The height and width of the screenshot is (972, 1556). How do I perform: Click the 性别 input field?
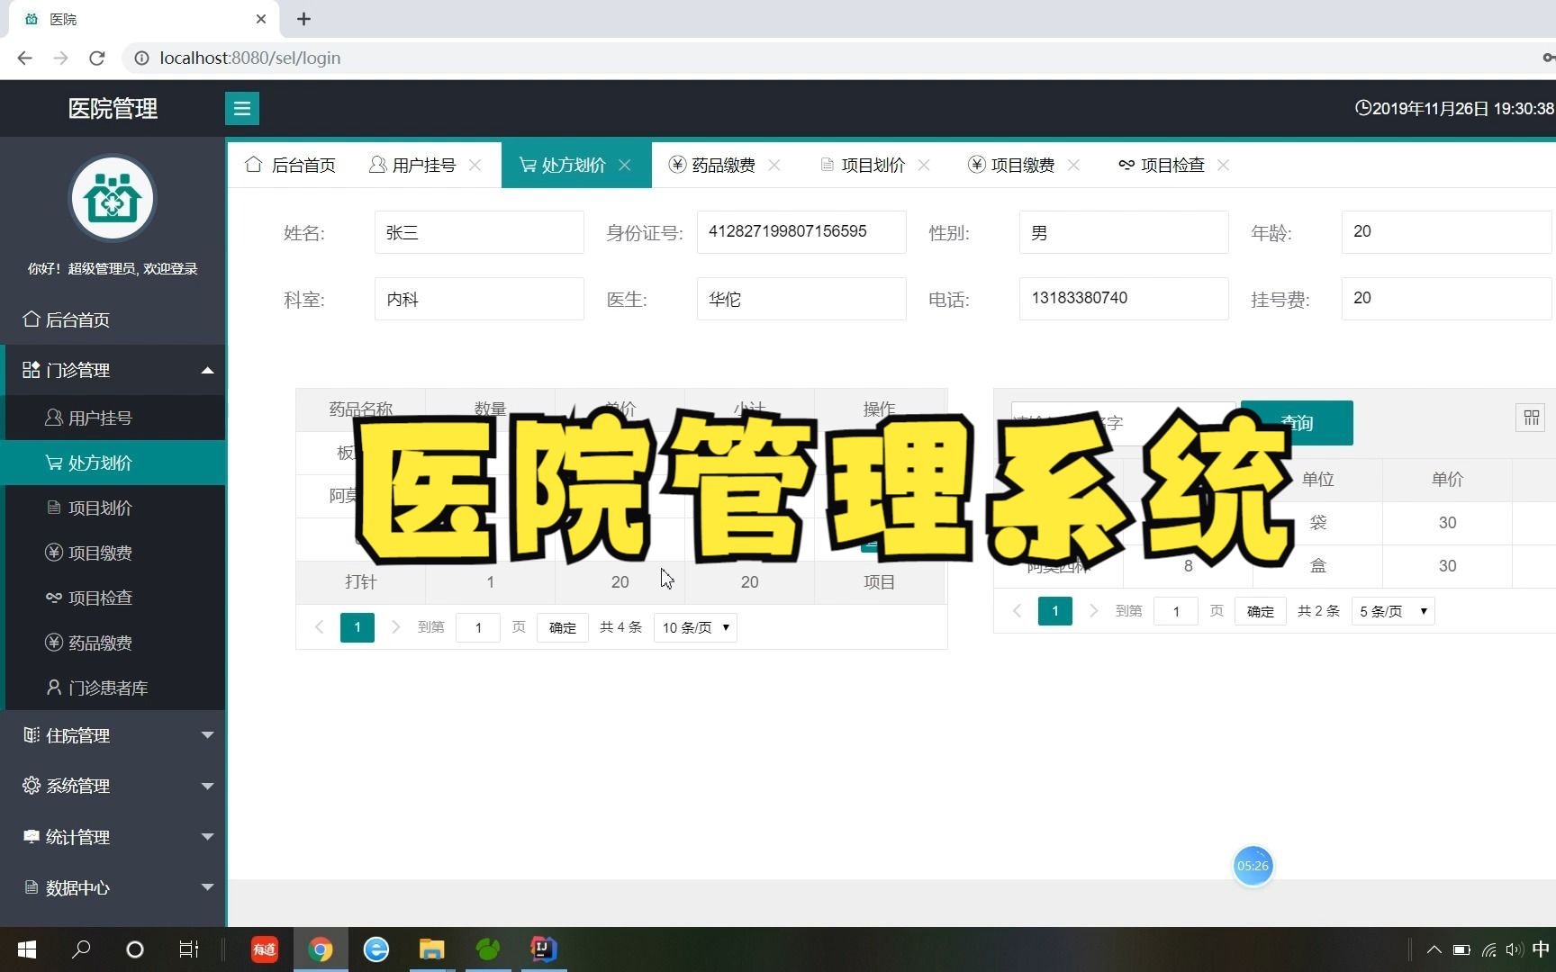coord(1124,232)
